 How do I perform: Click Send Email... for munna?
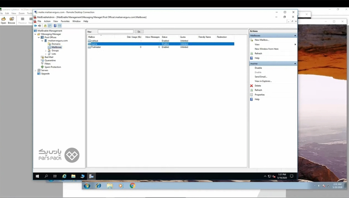point(261,77)
